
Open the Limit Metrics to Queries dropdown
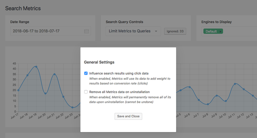pos(133,31)
